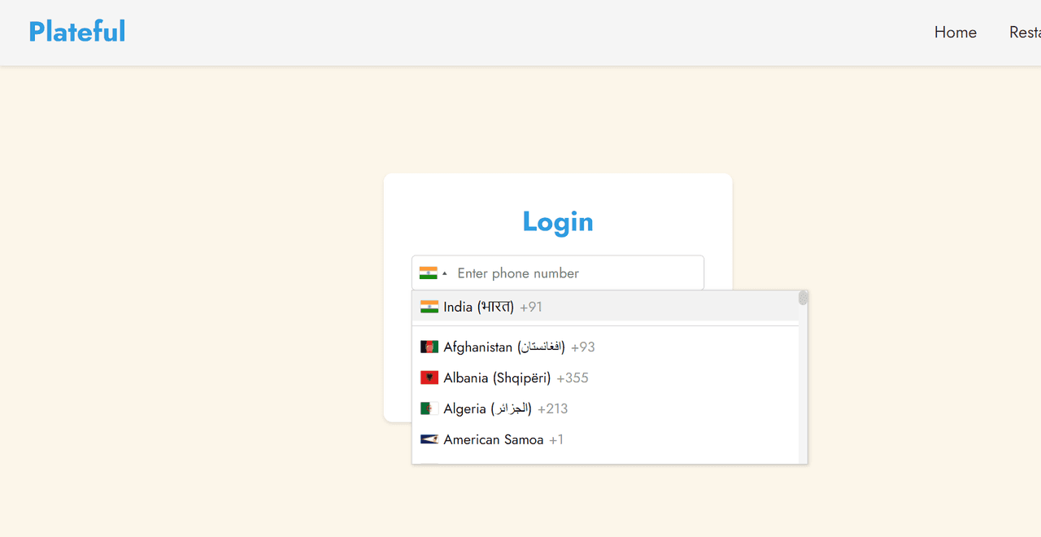Viewport: 1041px width, 537px height.
Task: Click the +91 dial code
Action: [531, 307]
